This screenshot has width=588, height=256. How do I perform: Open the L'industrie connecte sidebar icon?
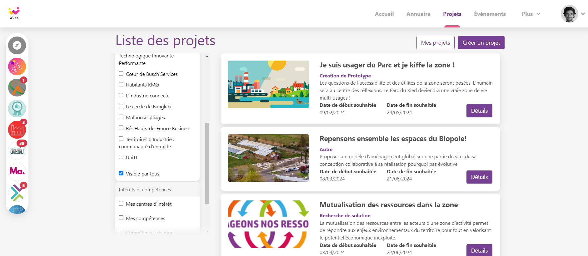pos(17,151)
